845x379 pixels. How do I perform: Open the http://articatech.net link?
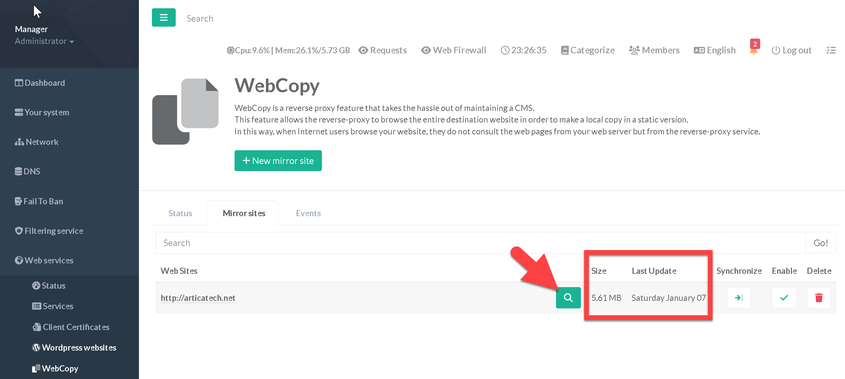coord(198,298)
